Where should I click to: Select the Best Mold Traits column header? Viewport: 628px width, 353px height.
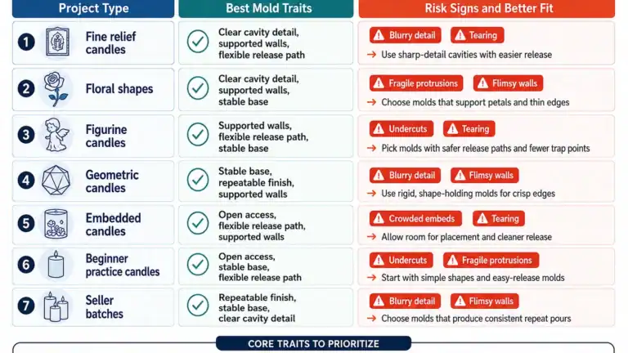pos(266,8)
